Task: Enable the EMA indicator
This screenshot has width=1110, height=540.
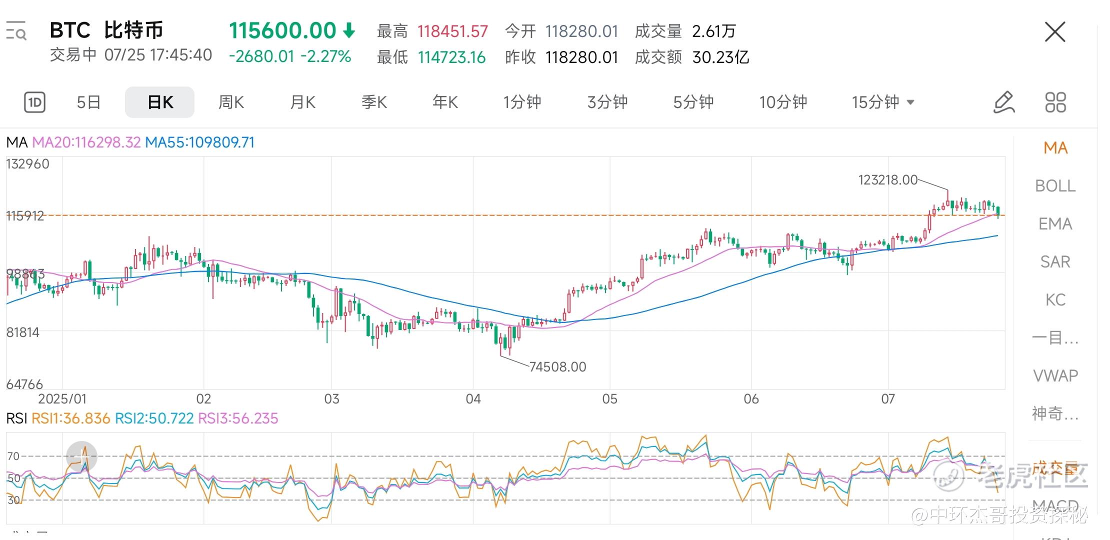Action: [1055, 224]
